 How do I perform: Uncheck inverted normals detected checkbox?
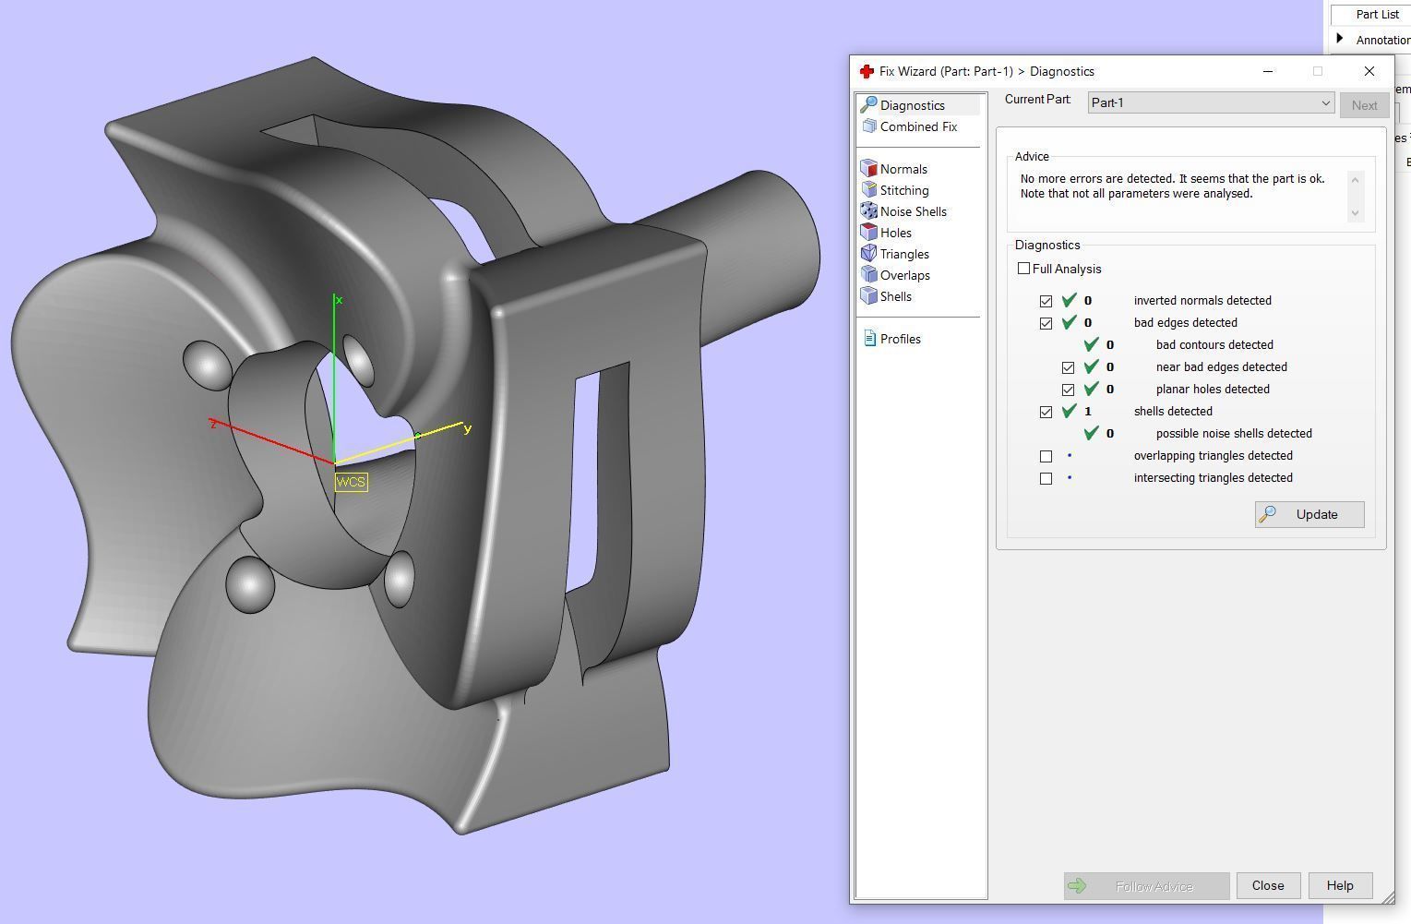tap(1046, 301)
